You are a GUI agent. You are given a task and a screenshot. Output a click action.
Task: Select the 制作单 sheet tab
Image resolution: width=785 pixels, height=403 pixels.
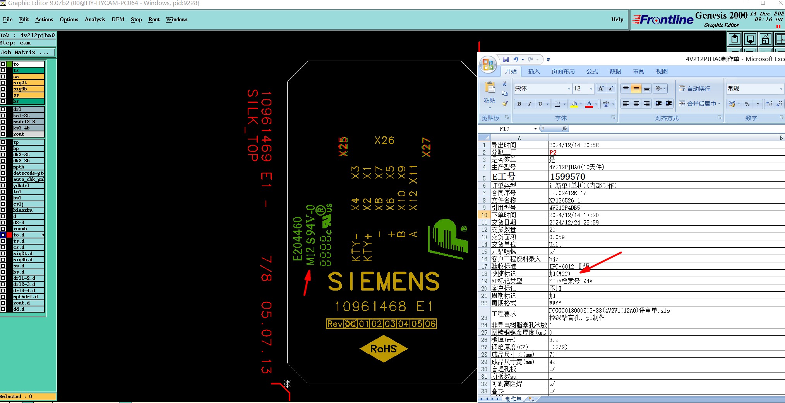pyautogui.click(x=513, y=399)
